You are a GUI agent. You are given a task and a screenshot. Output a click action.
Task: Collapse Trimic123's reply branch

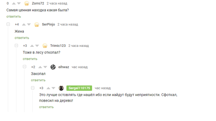(16, 46)
